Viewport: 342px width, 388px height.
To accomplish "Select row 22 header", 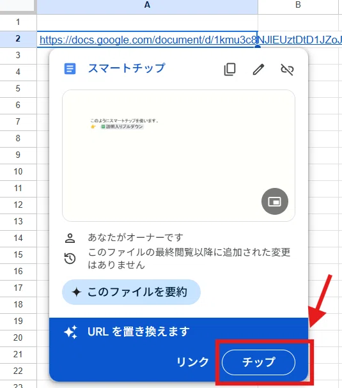I will pyautogui.click(x=18, y=371).
